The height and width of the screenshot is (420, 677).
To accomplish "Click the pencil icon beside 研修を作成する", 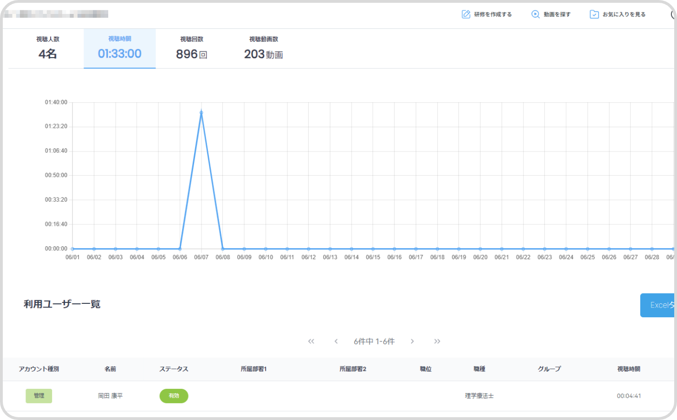I will pos(466,14).
